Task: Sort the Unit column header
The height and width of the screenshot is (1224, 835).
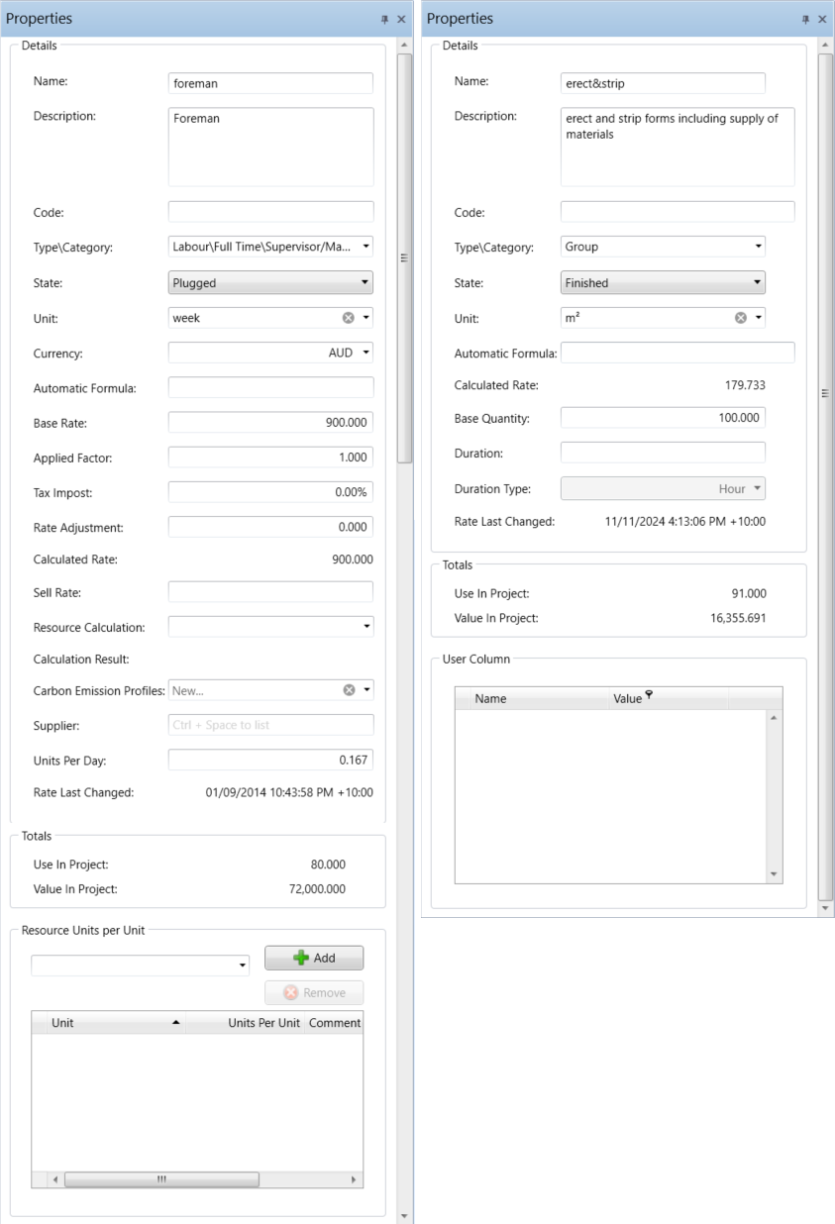Action: coord(109,1022)
